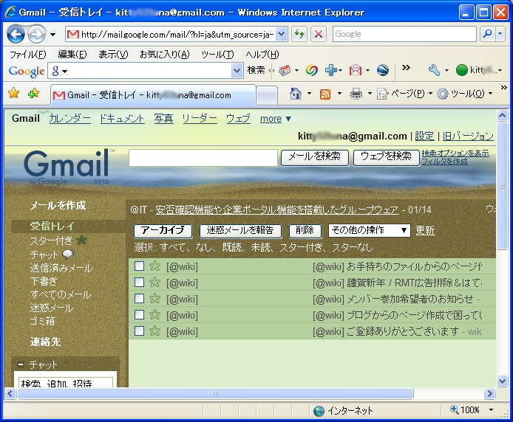
Task: Star the 謹賀新年 email
Action: (154, 282)
